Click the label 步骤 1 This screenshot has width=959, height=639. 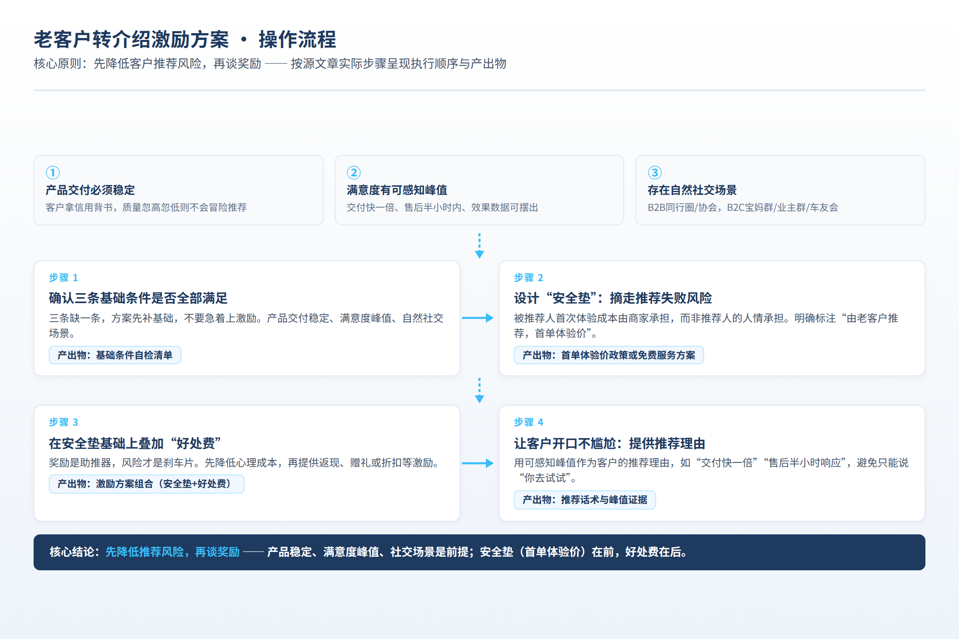[x=63, y=278]
